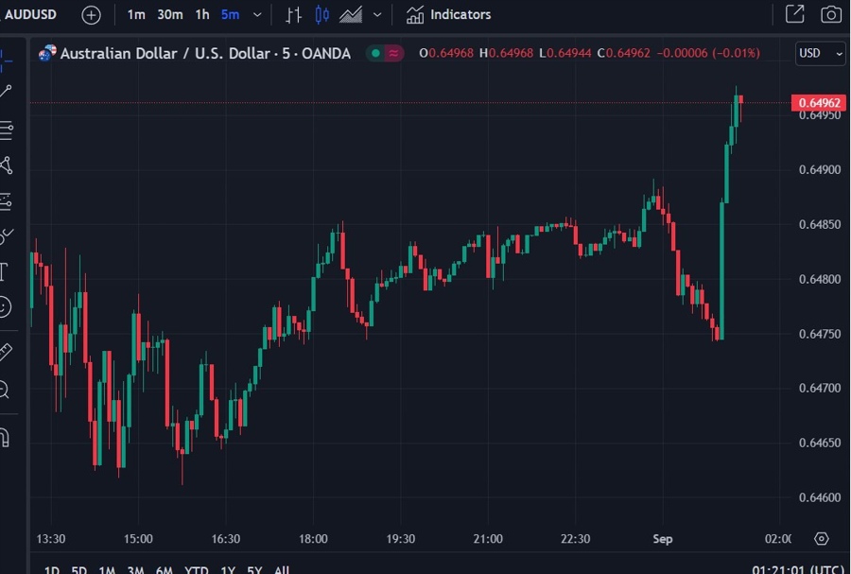The width and height of the screenshot is (851, 574).
Task: Click the AUDUSD symbol search box
Action: 30,14
